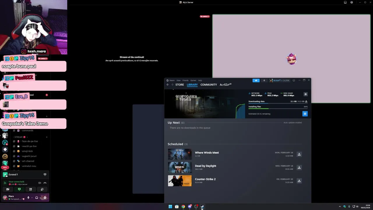Image resolution: width=373 pixels, height=210 pixels.
Task: Expand microphone input options arrow in Discord
Action: coord(32,197)
